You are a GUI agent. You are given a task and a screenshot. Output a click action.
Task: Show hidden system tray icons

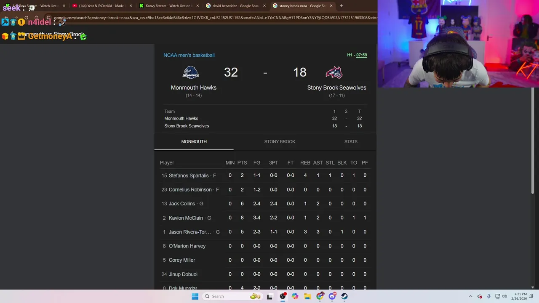[x=471, y=296]
